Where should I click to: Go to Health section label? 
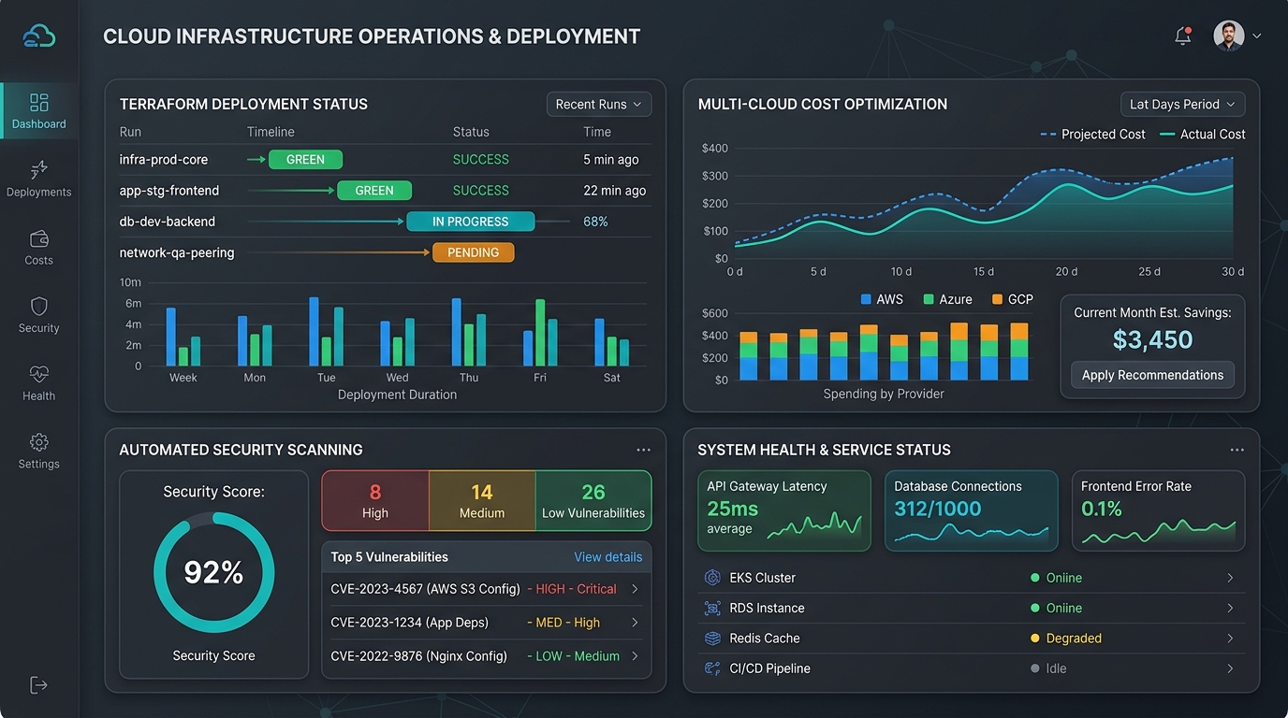(x=39, y=396)
